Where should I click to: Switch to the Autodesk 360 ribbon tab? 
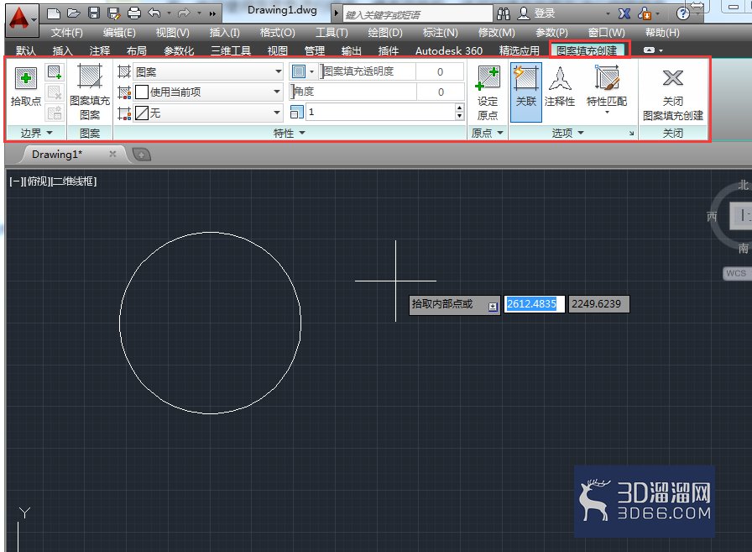[x=449, y=50]
